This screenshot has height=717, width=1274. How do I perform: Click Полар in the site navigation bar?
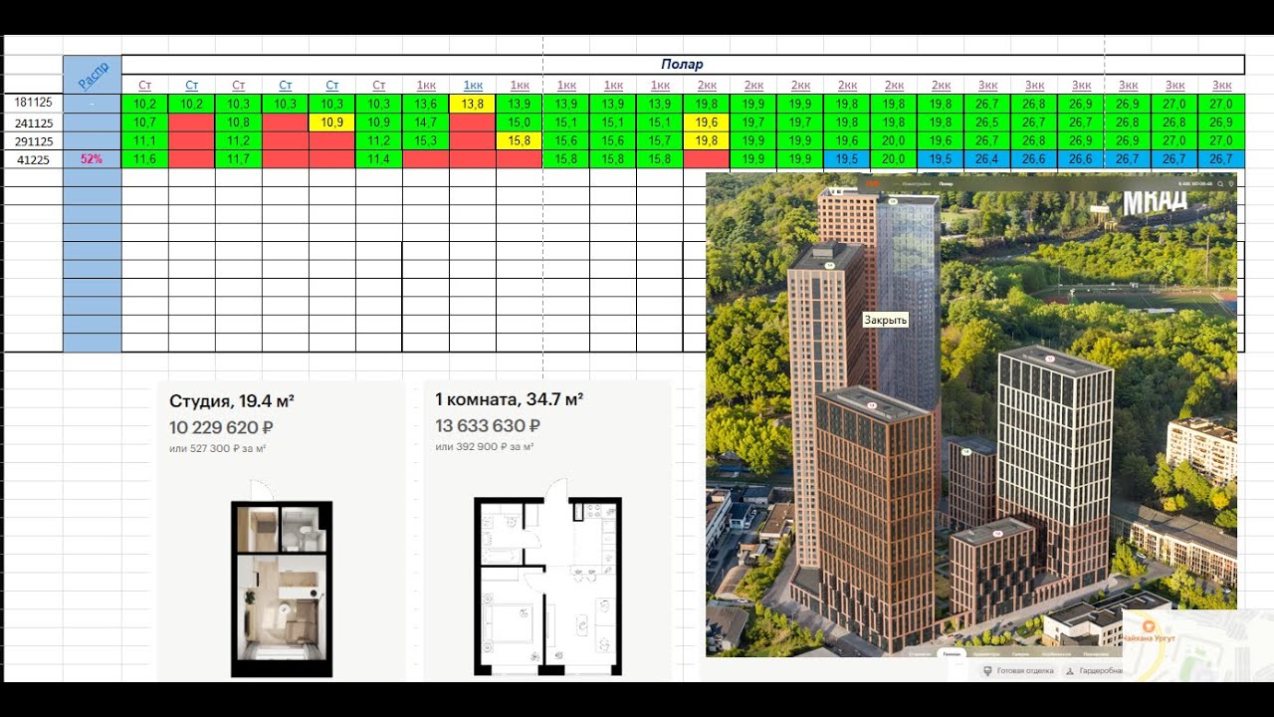[x=946, y=184]
